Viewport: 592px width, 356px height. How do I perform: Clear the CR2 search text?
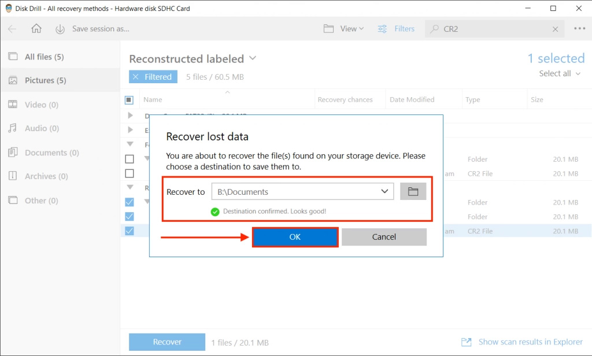tap(555, 29)
